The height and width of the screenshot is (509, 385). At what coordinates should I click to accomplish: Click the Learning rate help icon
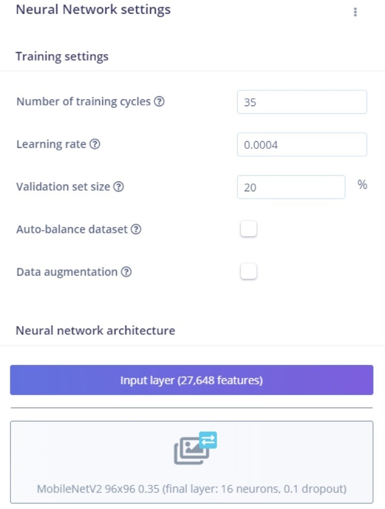95,144
